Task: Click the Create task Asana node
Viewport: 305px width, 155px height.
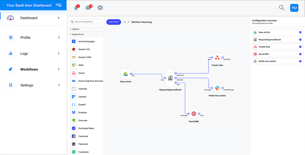Action: coord(217,58)
